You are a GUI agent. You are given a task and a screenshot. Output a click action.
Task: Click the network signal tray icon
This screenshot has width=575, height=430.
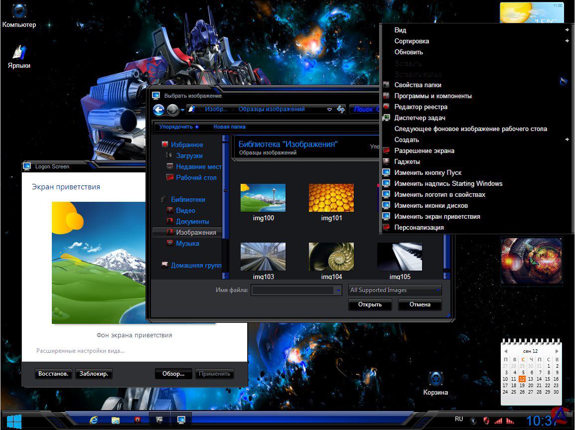pos(498,421)
